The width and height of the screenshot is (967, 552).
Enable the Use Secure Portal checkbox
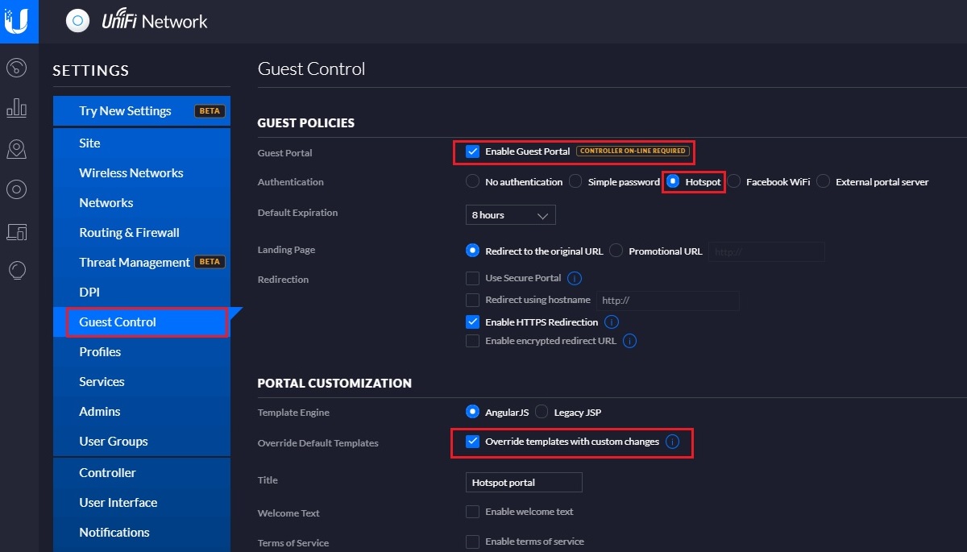point(473,278)
